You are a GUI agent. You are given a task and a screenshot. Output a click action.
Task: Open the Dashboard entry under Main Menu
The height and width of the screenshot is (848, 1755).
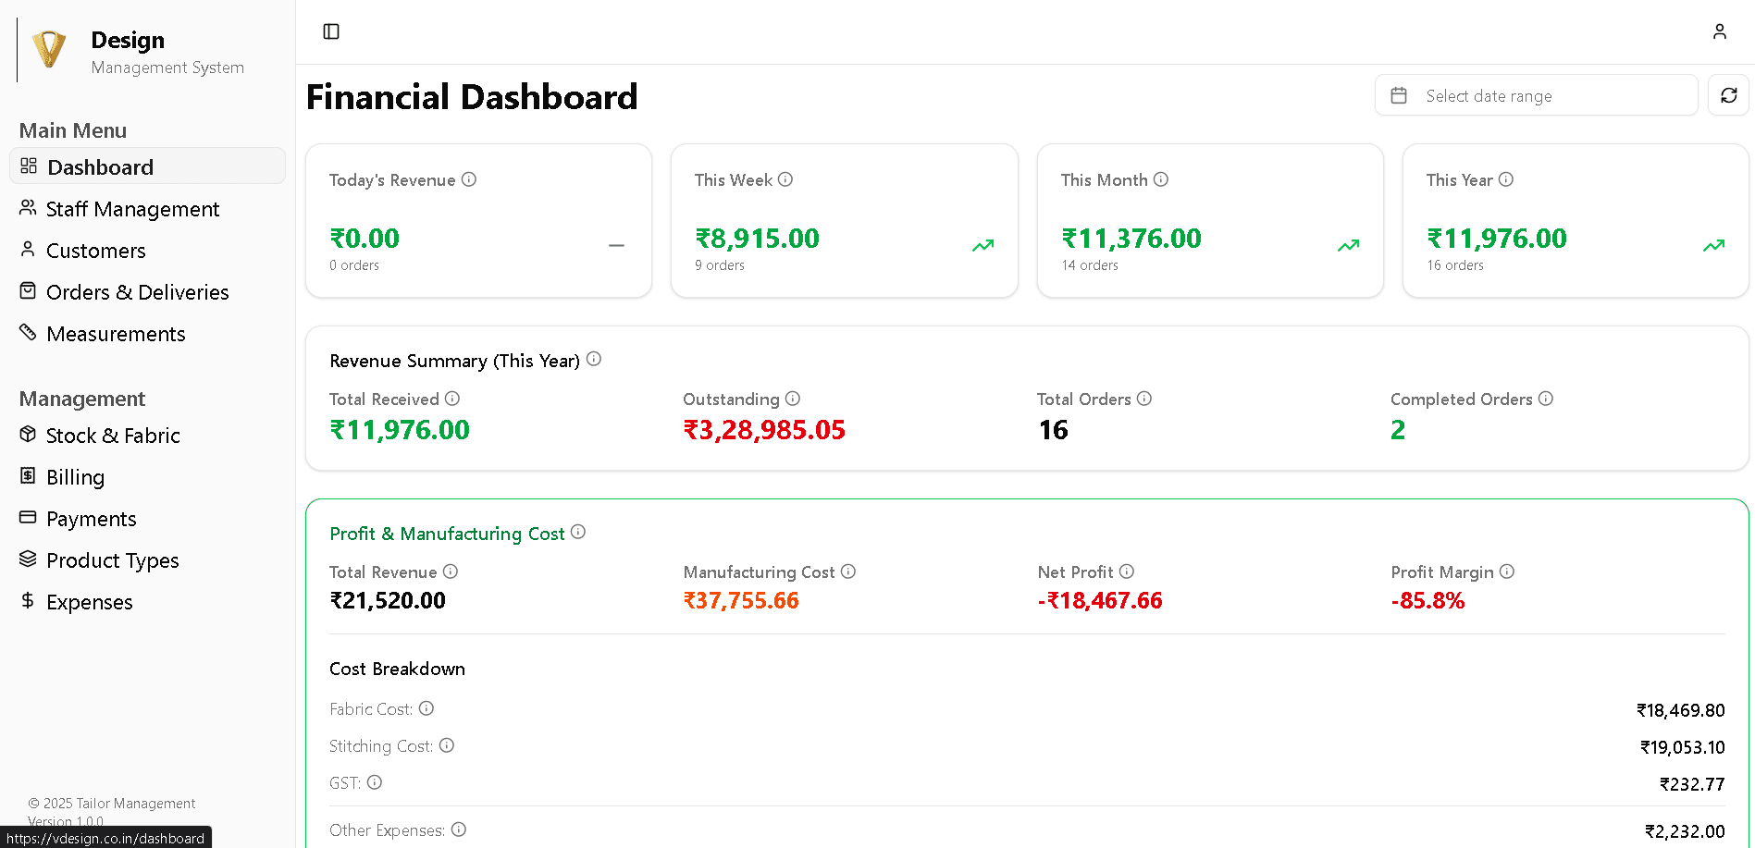[x=99, y=166]
